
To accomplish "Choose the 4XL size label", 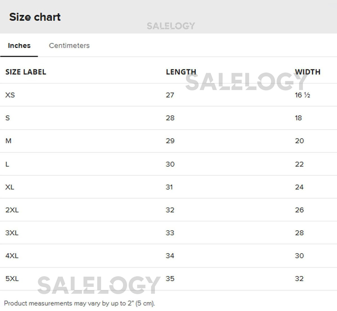I will pyautogui.click(x=12, y=256).
